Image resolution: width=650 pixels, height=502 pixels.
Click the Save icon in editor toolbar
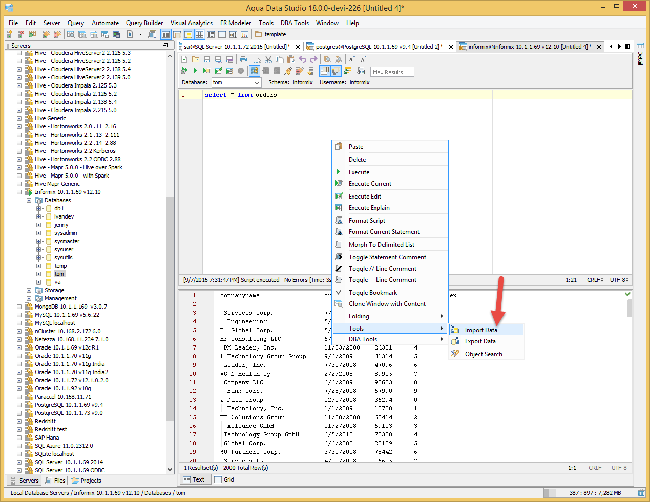(x=207, y=60)
